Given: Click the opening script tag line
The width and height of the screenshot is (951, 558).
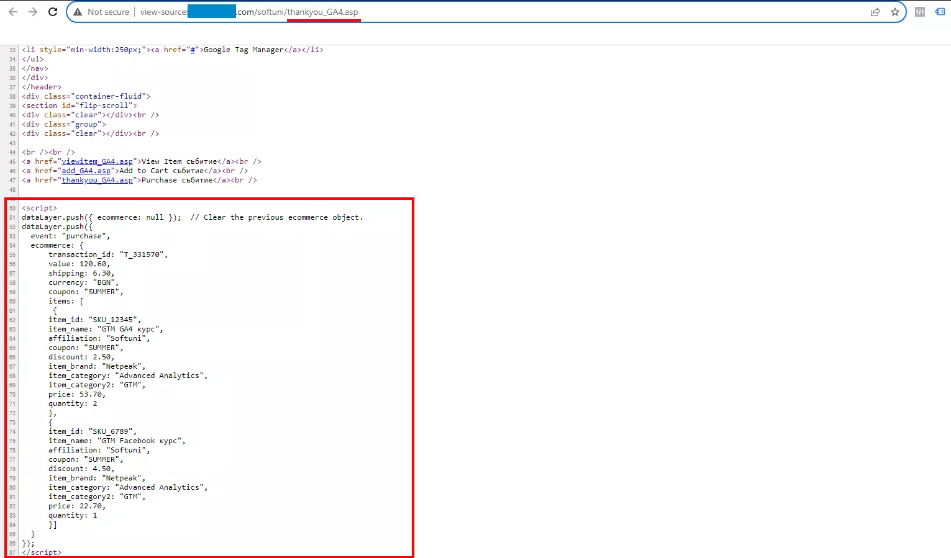Looking at the screenshot, I should [39, 208].
